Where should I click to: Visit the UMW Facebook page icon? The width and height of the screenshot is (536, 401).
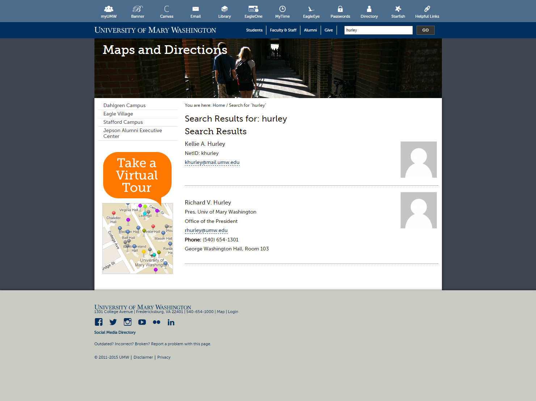click(98, 322)
